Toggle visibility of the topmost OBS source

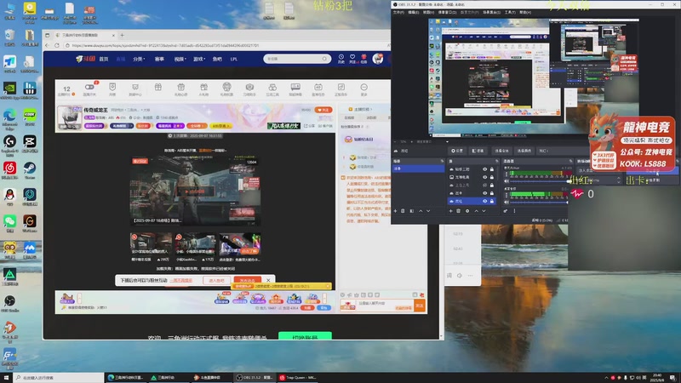(x=484, y=169)
